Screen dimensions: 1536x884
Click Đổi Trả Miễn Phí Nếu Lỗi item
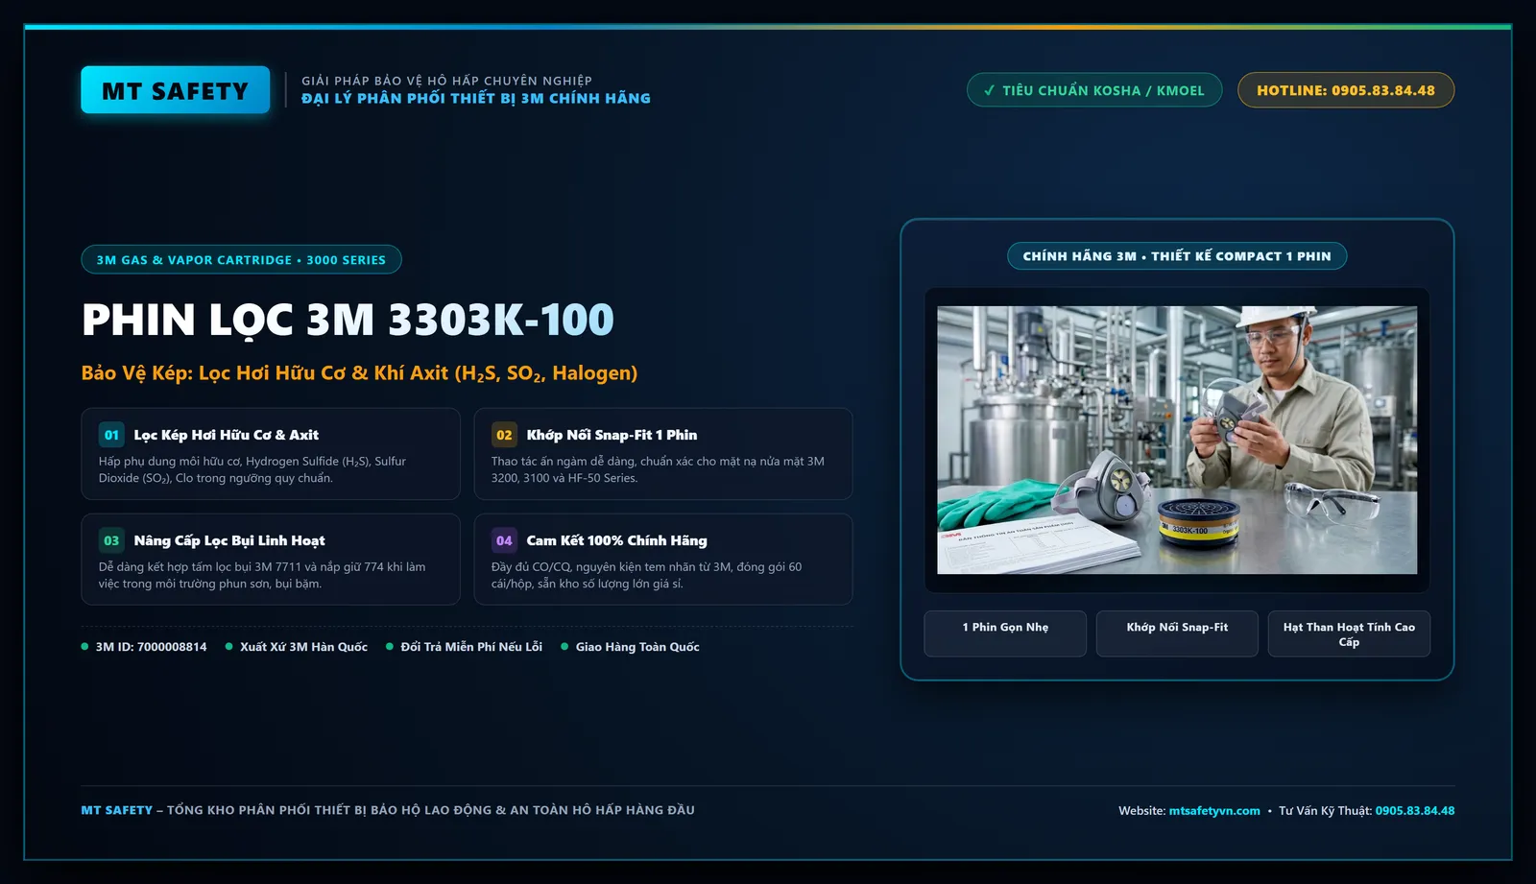click(465, 647)
